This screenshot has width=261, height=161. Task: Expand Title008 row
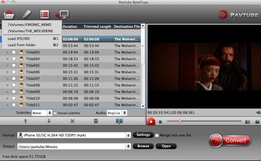click(x=8, y=85)
